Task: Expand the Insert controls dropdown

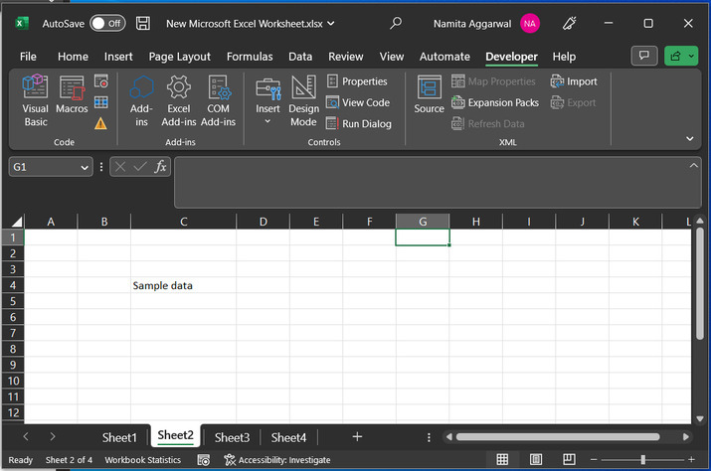Action: 267,122
